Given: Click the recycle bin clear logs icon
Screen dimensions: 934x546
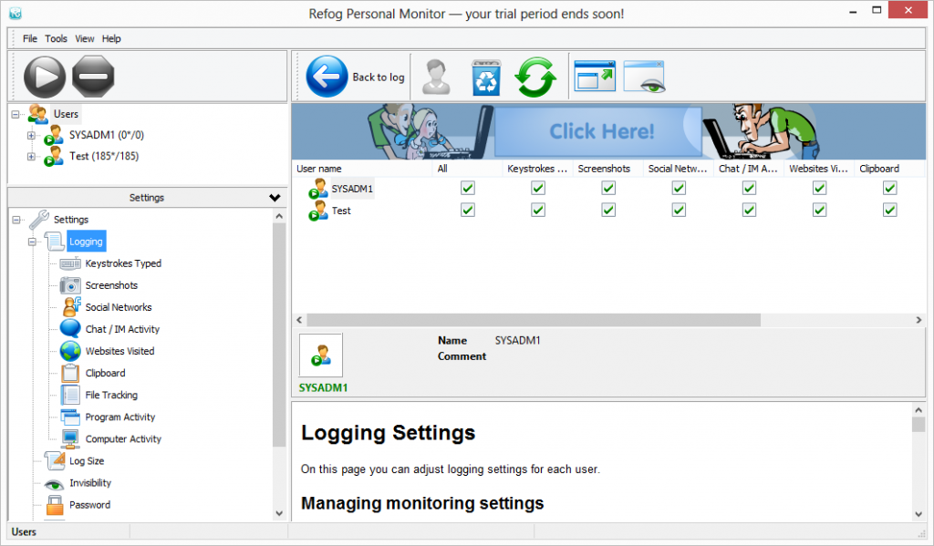Looking at the screenshot, I should (486, 77).
